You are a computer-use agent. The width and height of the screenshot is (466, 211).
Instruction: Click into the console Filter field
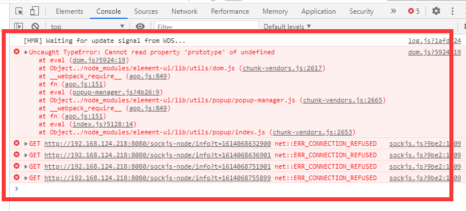pos(207,26)
